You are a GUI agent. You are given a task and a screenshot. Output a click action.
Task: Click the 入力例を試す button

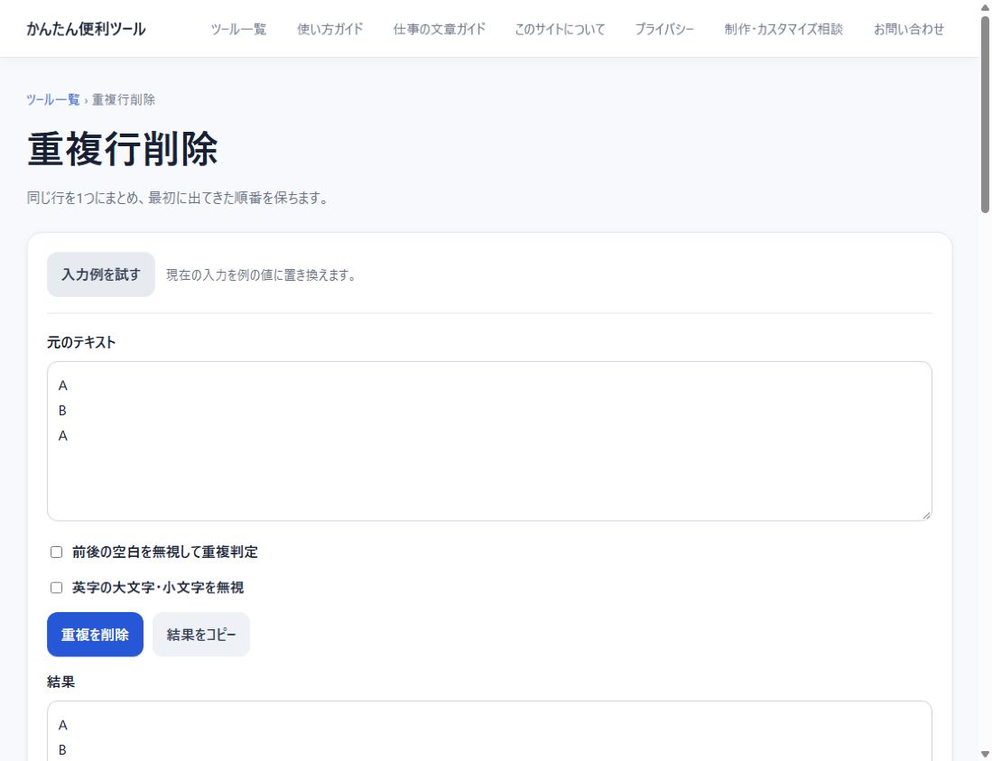(100, 274)
